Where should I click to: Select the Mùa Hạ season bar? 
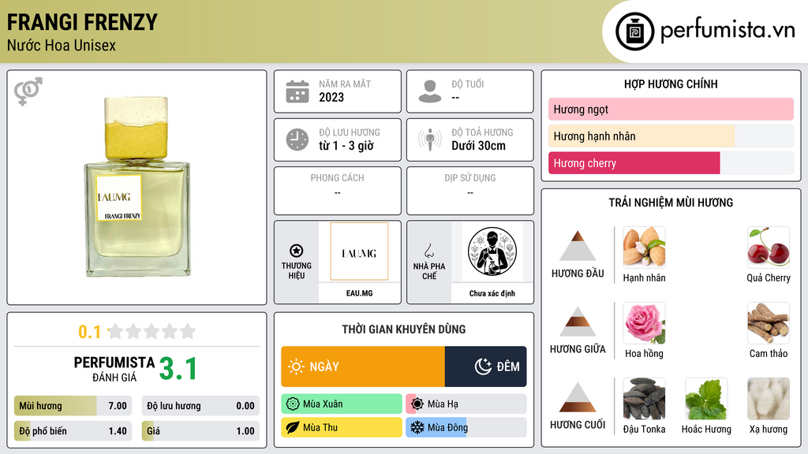(x=466, y=404)
